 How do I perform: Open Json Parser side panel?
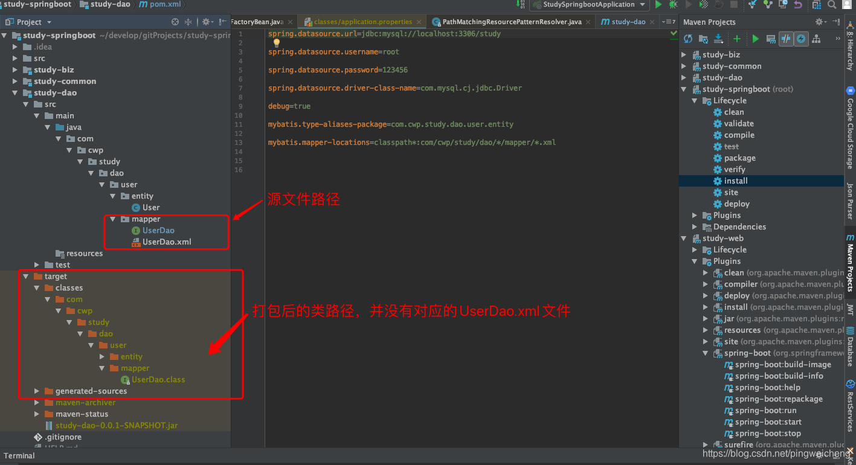tap(850, 202)
